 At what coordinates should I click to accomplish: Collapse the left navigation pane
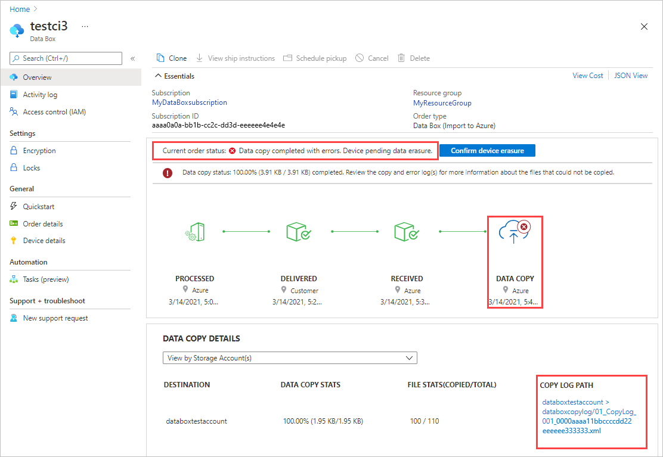132,58
